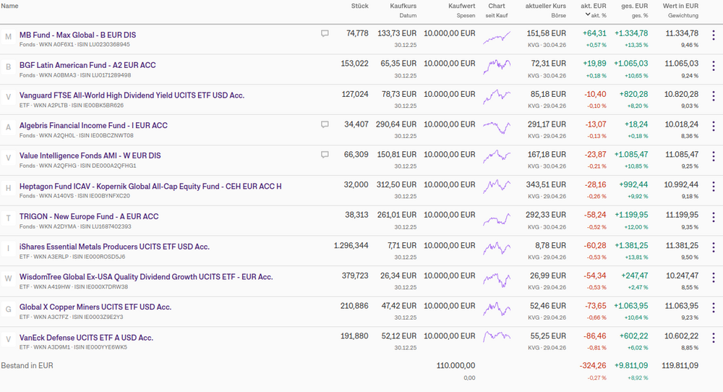Select total value 119.811,09
Image resolution: width=723 pixels, height=392 pixels.
(680, 366)
